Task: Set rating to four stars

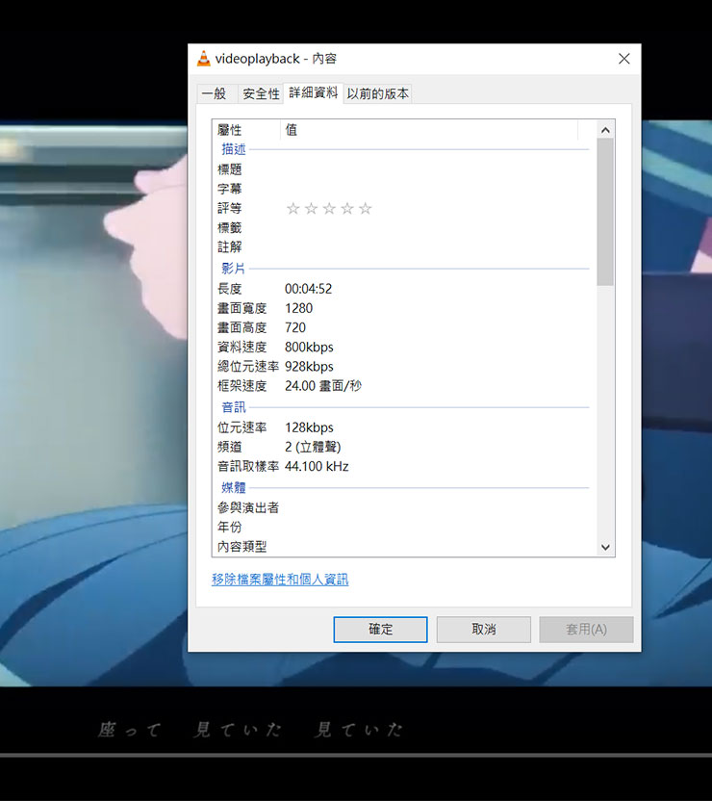Action: tap(347, 208)
